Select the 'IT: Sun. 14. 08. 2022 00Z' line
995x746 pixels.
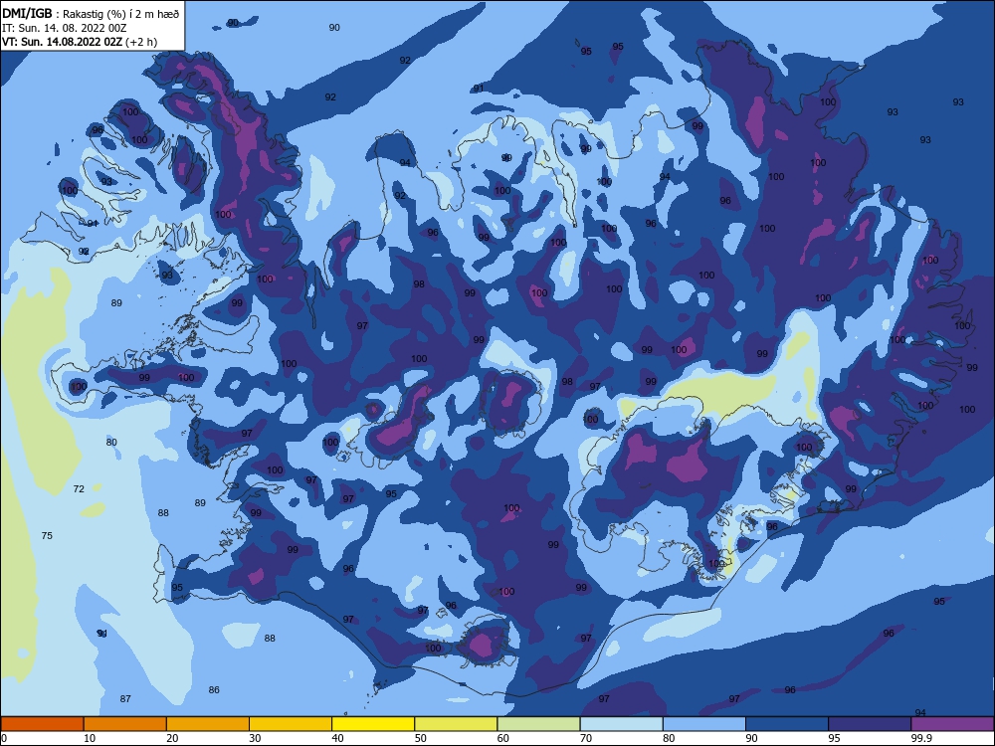click(x=64, y=28)
